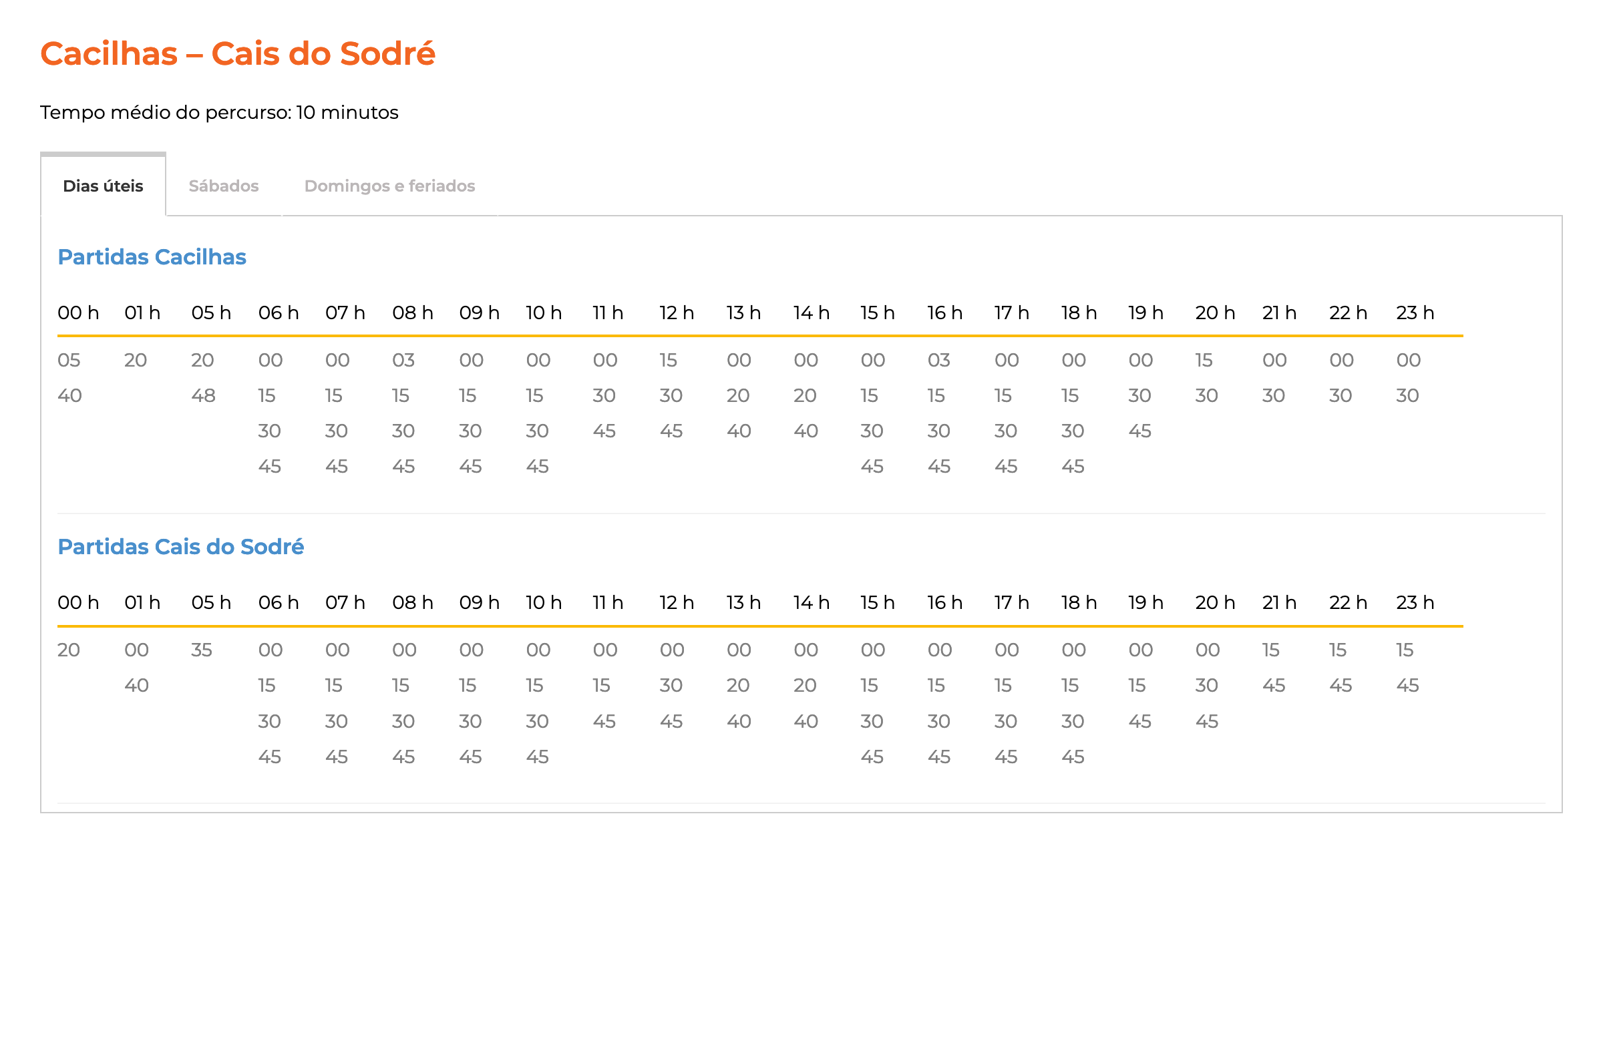Select the Domingos e feriados tab
This screenshot has height=1055, width=1603.
tap(390, 186)
